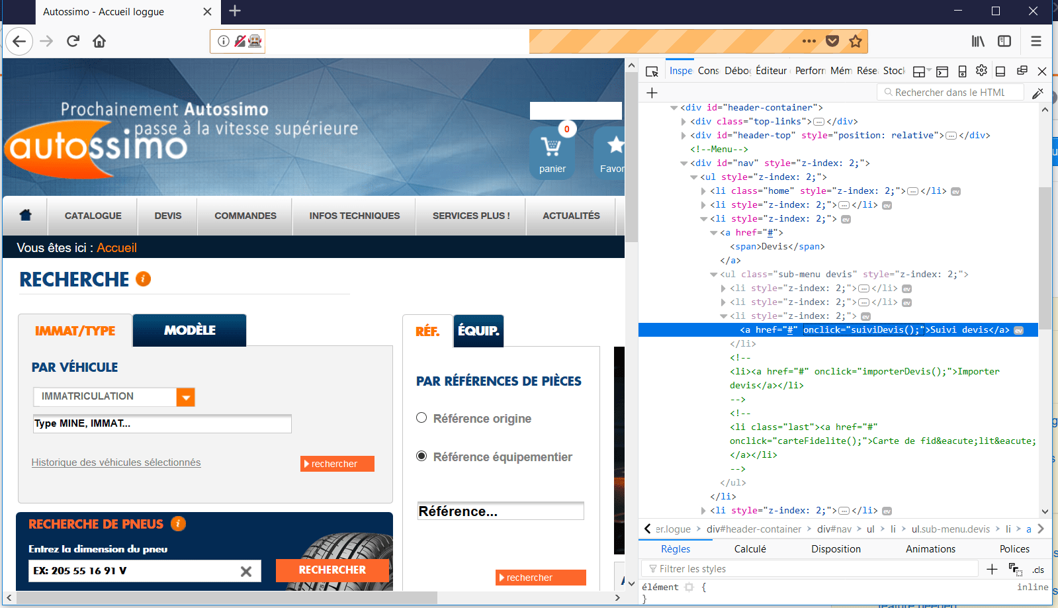Switch to the Modèle search tab
The height and width of the screenshot is (608, 1058).
[190, 330]
